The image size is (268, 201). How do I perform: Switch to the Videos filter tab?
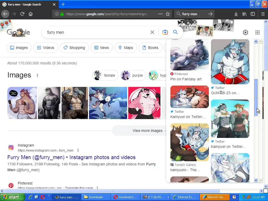coord(46,48)
